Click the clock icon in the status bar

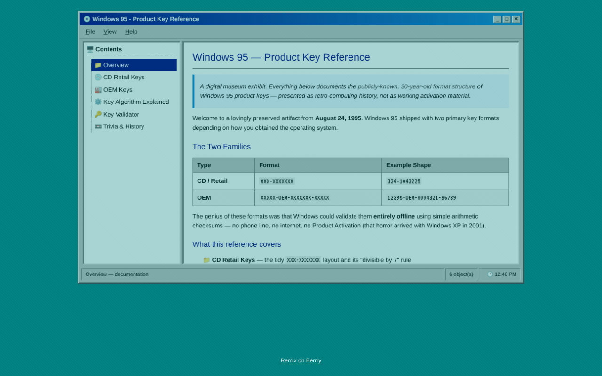point(490,274)
